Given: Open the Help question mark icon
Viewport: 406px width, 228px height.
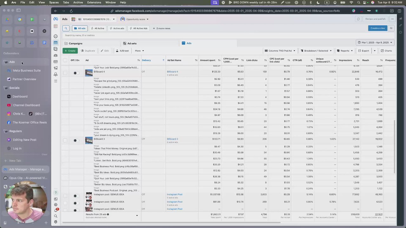Looking at the screenshot, I should [x=56, y=193].
